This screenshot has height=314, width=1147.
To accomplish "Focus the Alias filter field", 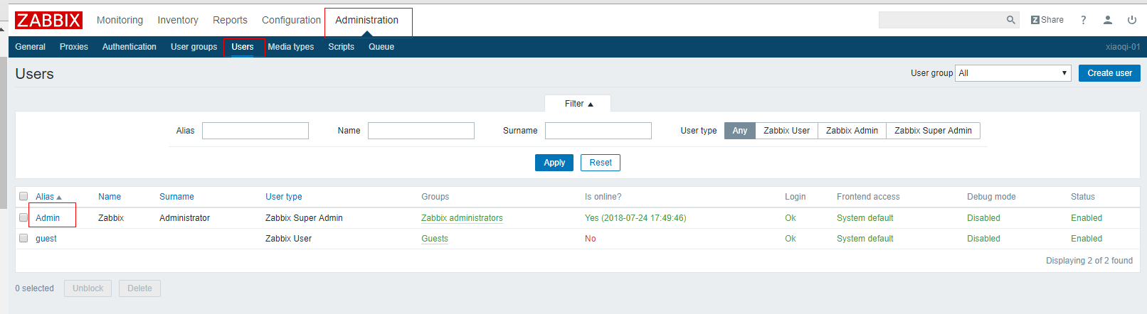I will 255,131.
